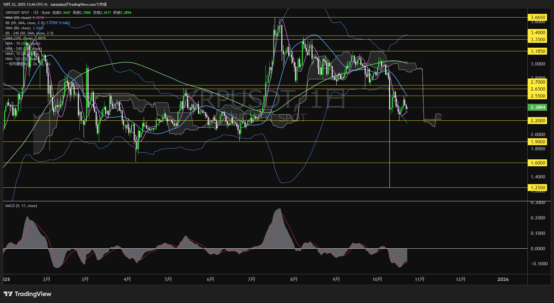The image size is (554, 303).
Task: Click the 11月 label on time axis
Action: [419, 279]
